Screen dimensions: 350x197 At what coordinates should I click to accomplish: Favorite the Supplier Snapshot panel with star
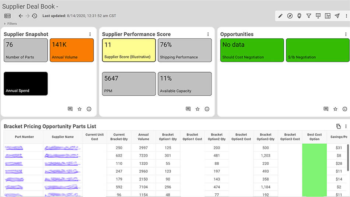(80, 109)
